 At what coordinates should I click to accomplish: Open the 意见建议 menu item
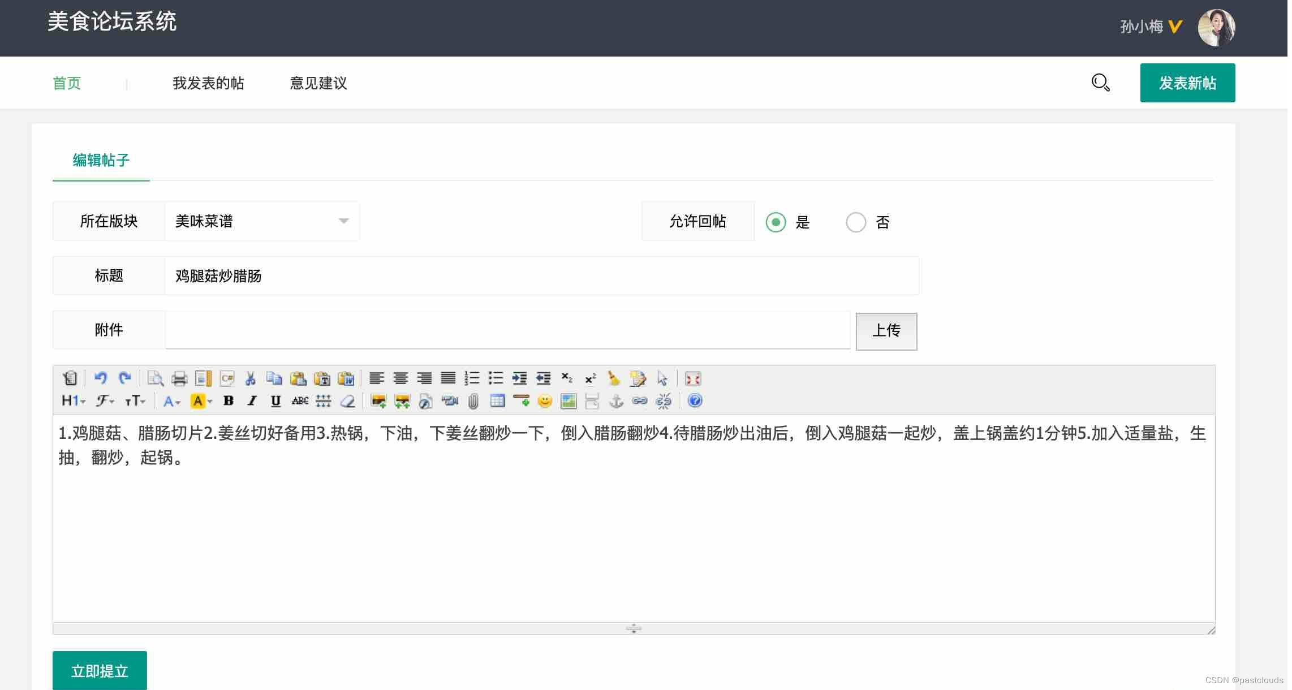pos(318,83)
